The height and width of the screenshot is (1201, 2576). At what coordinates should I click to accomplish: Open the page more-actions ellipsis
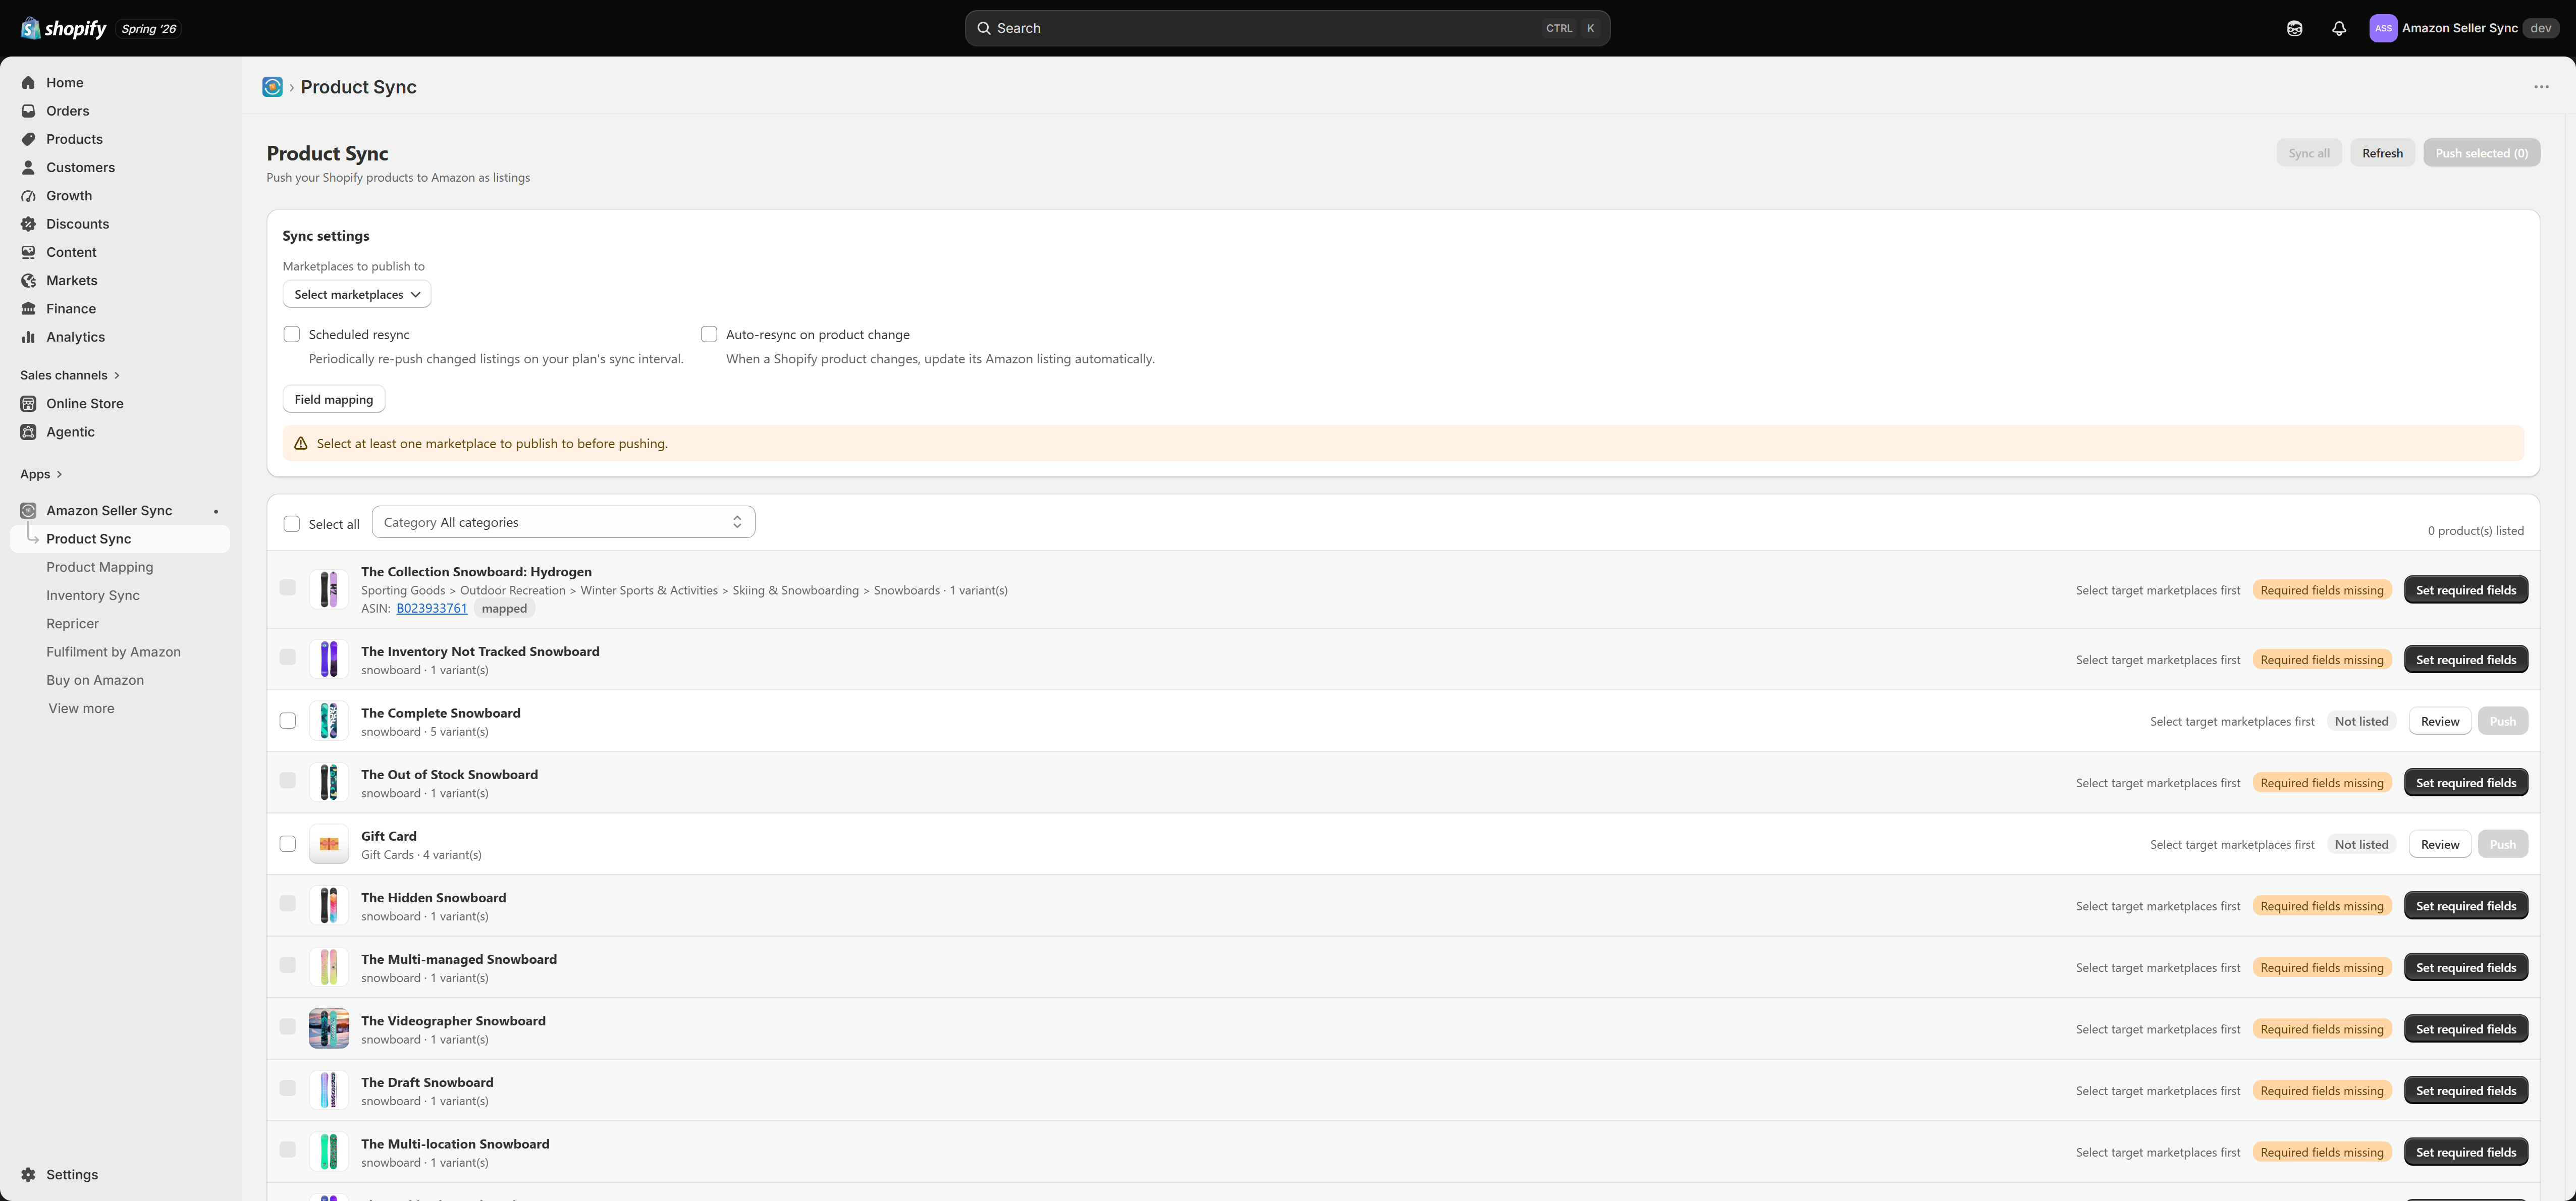[2541, 87]
